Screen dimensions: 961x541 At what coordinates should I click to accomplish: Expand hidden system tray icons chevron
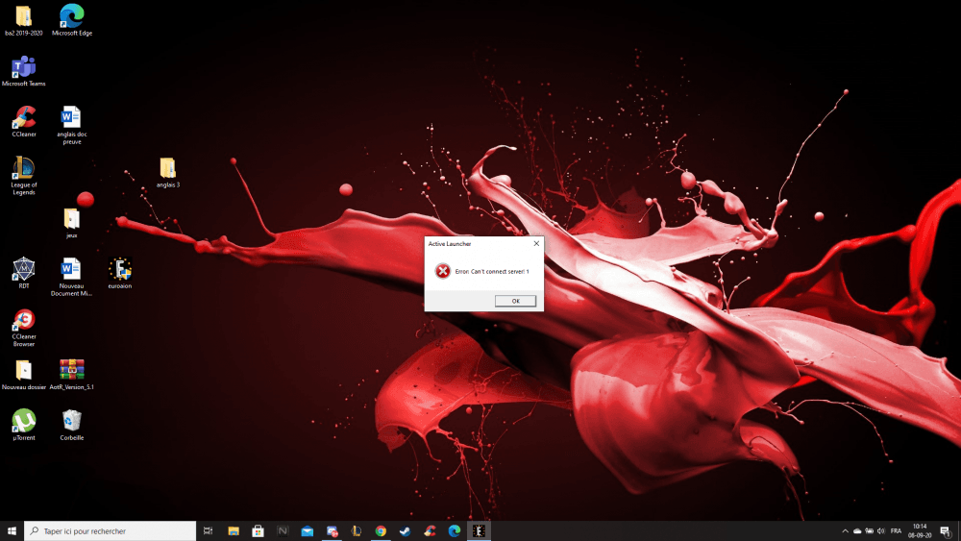[846, 530]
